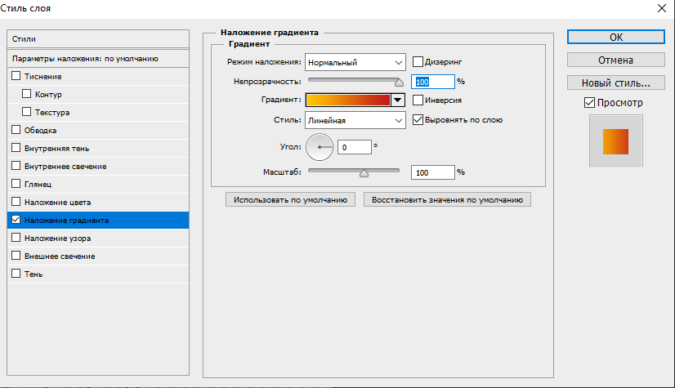Uncheck Выровнять по слою option
Screen dimensions: 675x388
pyautogui.click(x=418, y=120)
